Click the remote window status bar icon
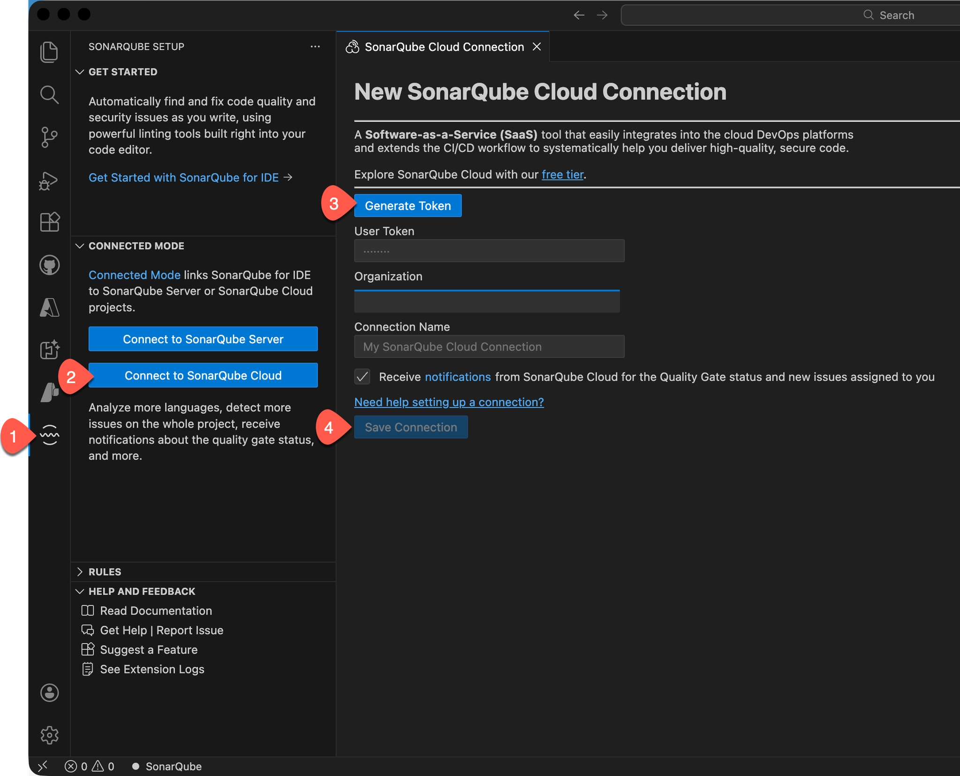Viewport: 960px width, 776px height. pos(43,766)
